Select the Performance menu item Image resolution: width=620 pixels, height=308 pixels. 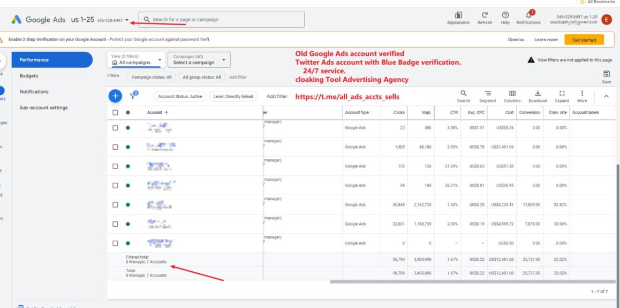52,60
